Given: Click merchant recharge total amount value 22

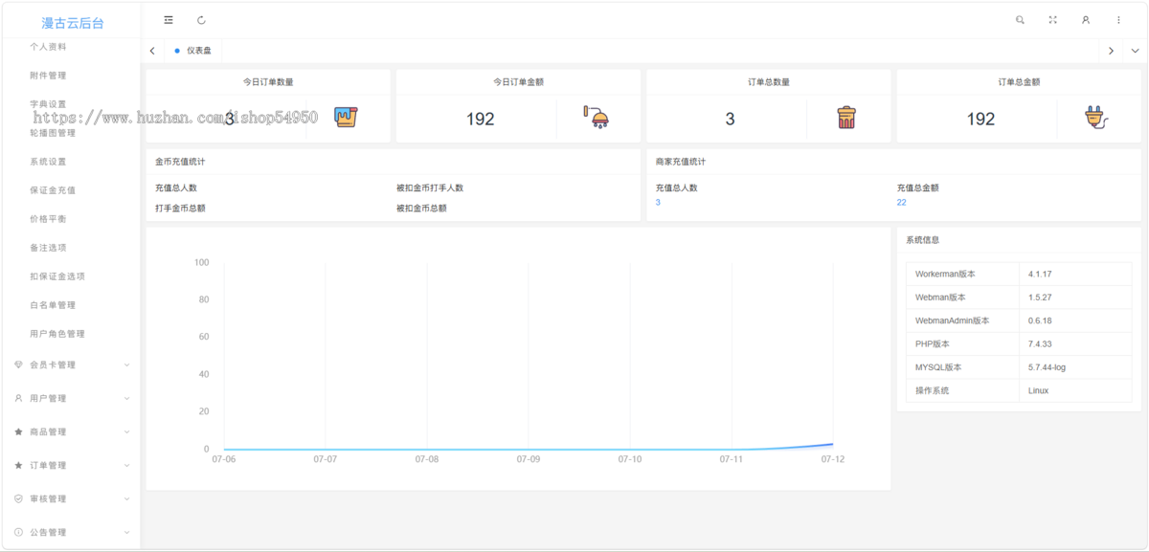Looking at the screenshot, I should click(902, 203).
